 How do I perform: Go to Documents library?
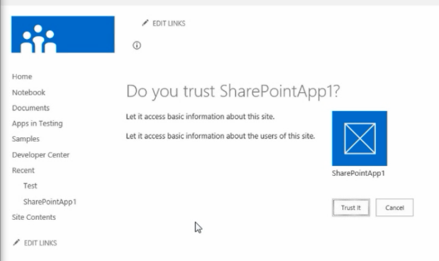pyautogui.click(x=31, y=108)
